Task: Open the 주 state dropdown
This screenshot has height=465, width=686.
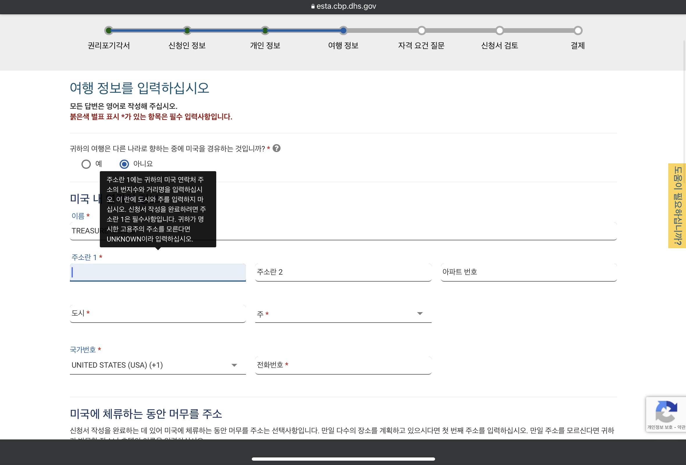Action: coord(343,314)
